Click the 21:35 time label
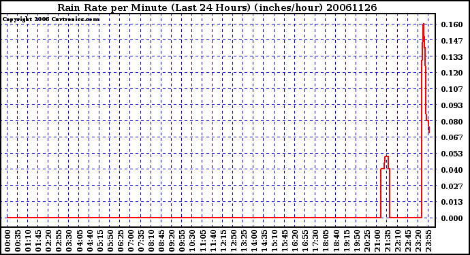This screenshot has height=255, width=470. coord(388,241)
